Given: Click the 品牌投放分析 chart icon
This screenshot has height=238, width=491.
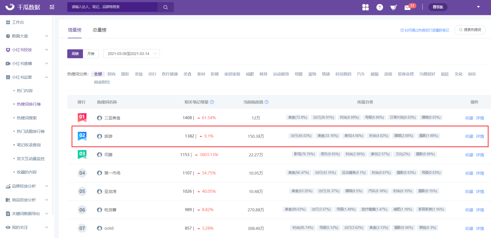Looking at the screenshot, I should coord(8,186).
